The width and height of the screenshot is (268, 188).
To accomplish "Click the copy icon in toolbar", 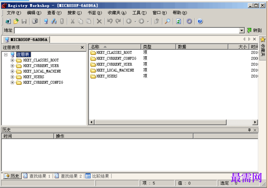I will (81, 21).
